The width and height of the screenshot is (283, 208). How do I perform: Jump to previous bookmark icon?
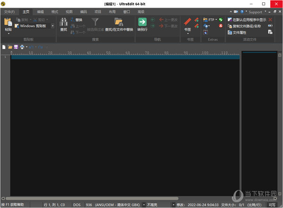pos(197,20)
